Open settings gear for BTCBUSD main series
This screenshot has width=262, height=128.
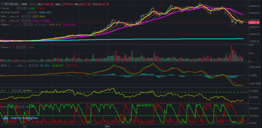(x=34, y=4)
